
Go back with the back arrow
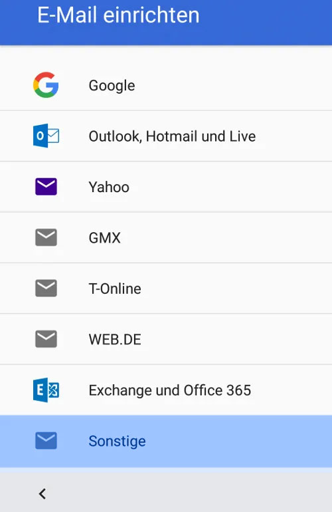[x=42, y=493]
